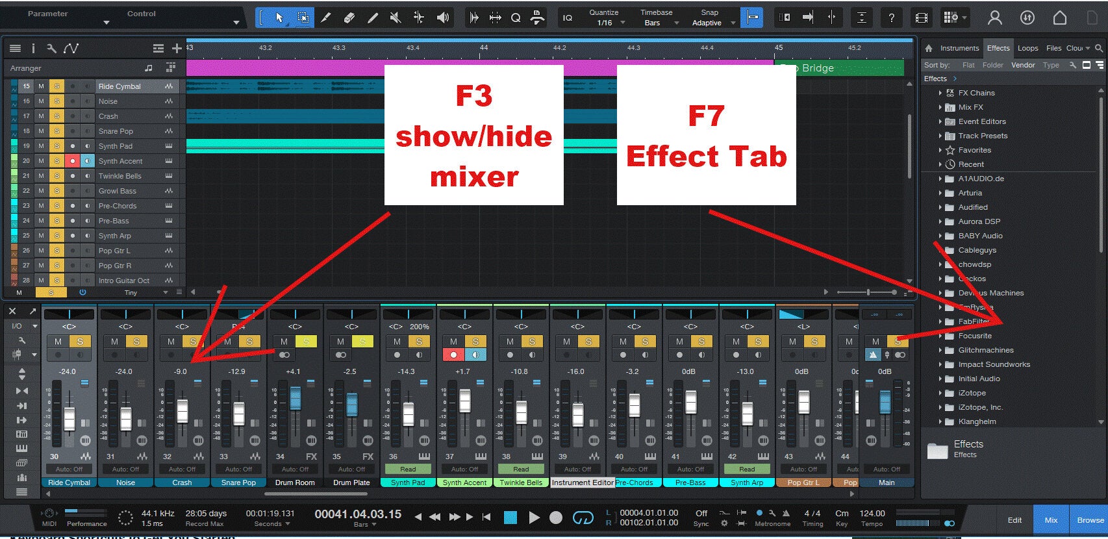This screenshot has width=1108, height=539.
Task: Mute the Ride Cymbal track
Action: coord(41,86)
